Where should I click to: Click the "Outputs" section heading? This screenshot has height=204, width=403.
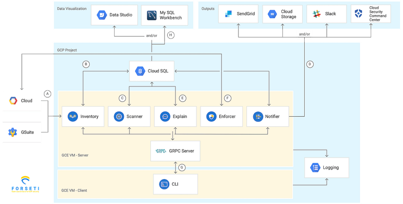click(x=208, y=9)
